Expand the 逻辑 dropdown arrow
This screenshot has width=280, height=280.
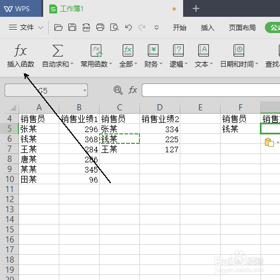tap(186, 64)
